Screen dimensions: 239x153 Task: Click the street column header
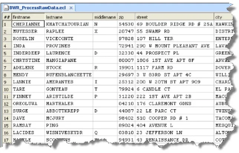[175, 17]
